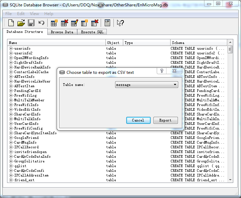Open a database with the folder icon
The height and width of the screenshot is (198, 241).
pyautogui.click(x=21, y=23)
